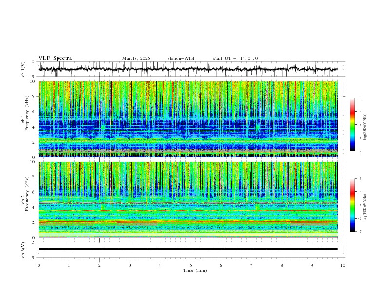
Task: Click the "-7" label on ch.2 colorbar
Action: click(x=360, y=231)
